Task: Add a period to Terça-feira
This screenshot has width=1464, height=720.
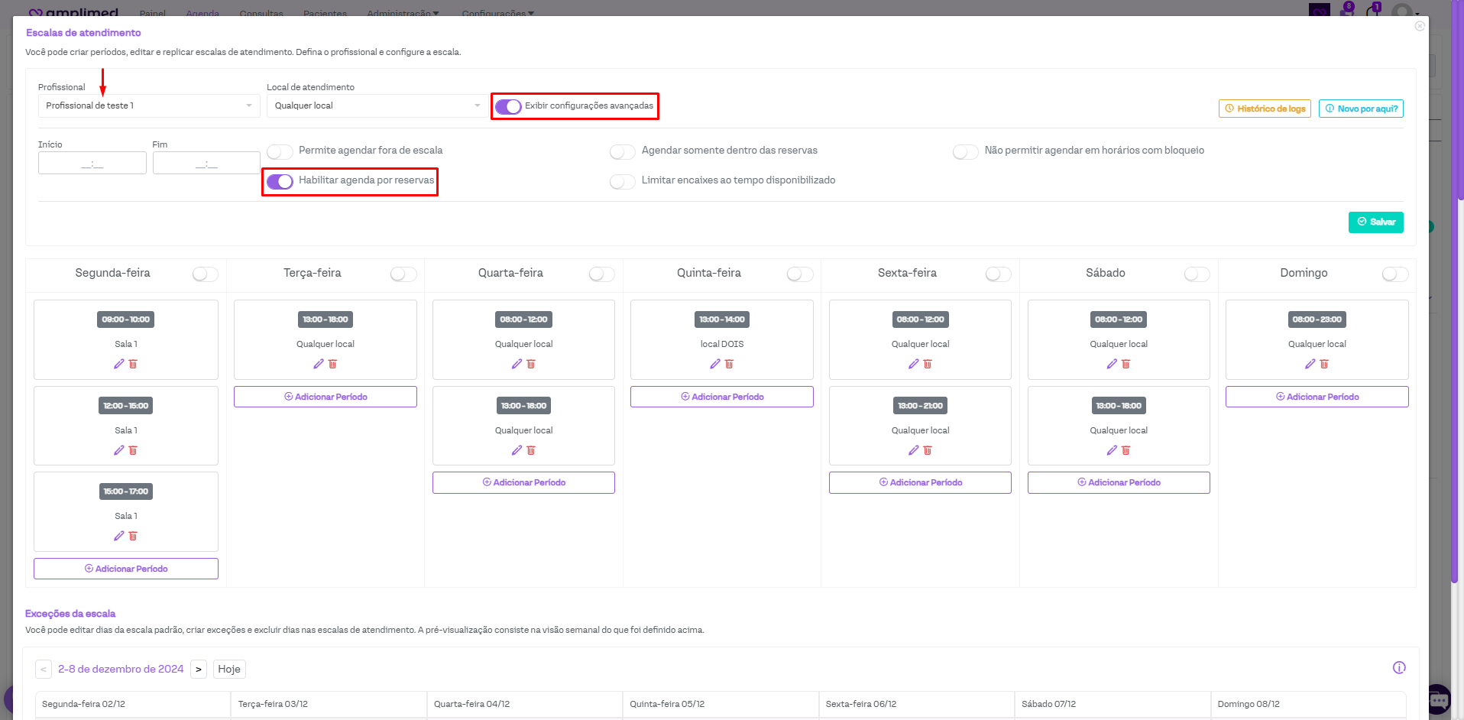Action: tap(326, 397)
